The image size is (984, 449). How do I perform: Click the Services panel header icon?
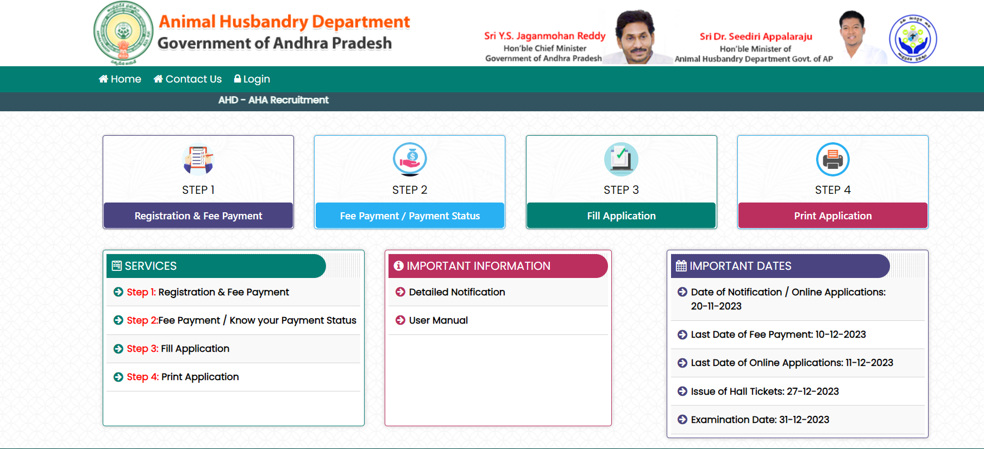click(116, 265)
